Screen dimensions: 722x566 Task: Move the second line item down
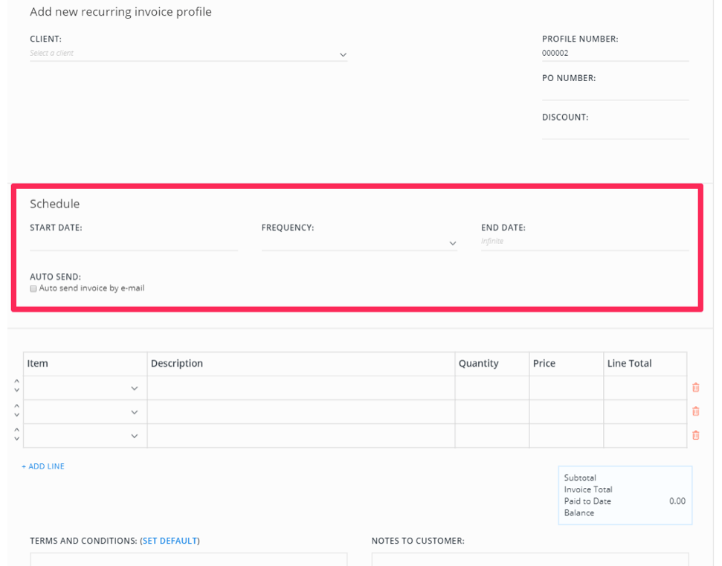(x=16, y=415)
